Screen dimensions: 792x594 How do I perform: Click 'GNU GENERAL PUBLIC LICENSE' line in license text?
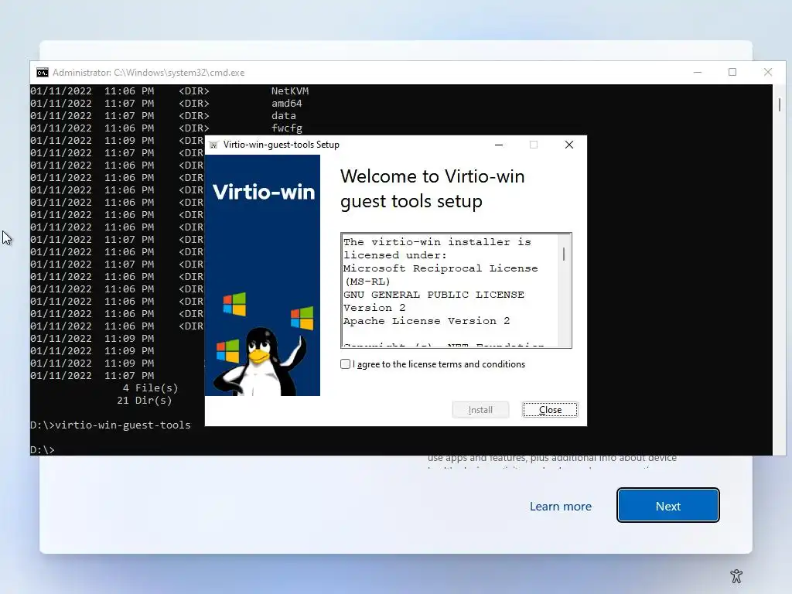[x=433, y=295]
